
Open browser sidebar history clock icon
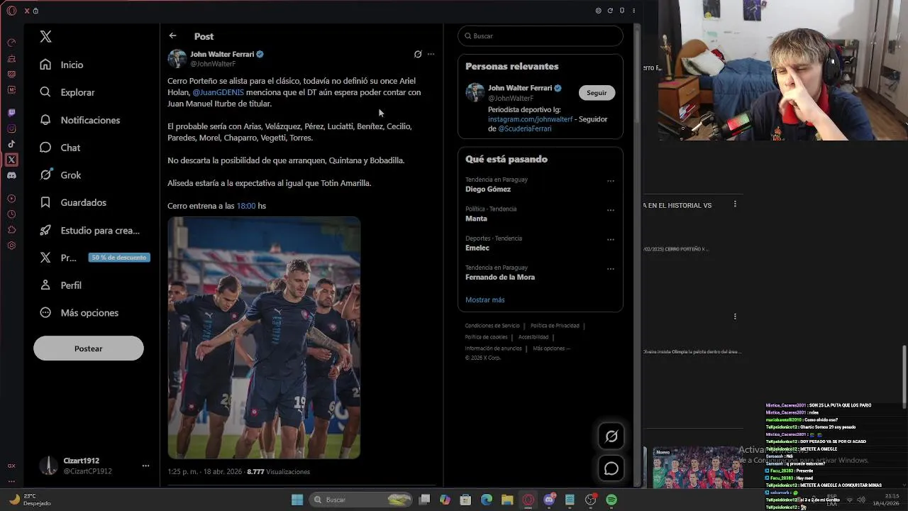[x=11, y=214]
